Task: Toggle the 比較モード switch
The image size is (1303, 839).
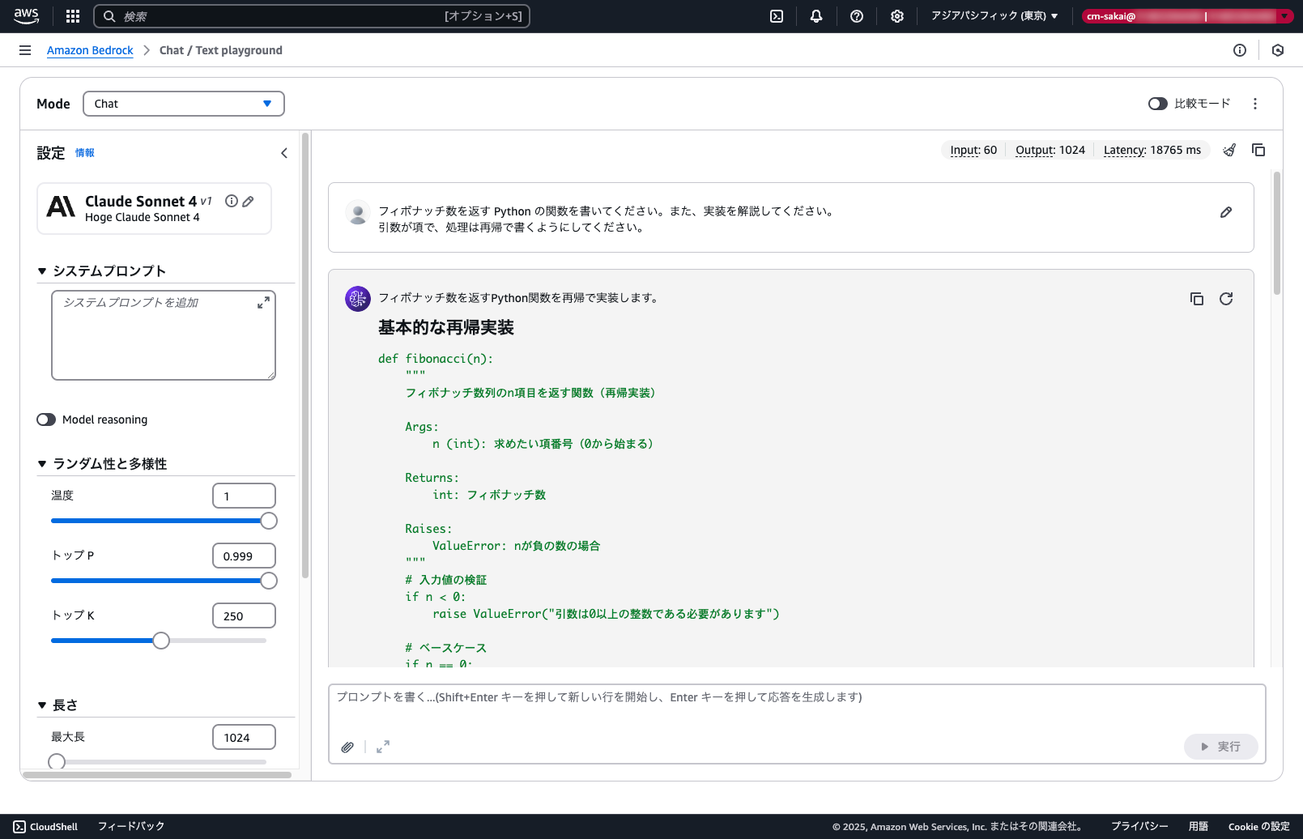Action: point(1158,104)
